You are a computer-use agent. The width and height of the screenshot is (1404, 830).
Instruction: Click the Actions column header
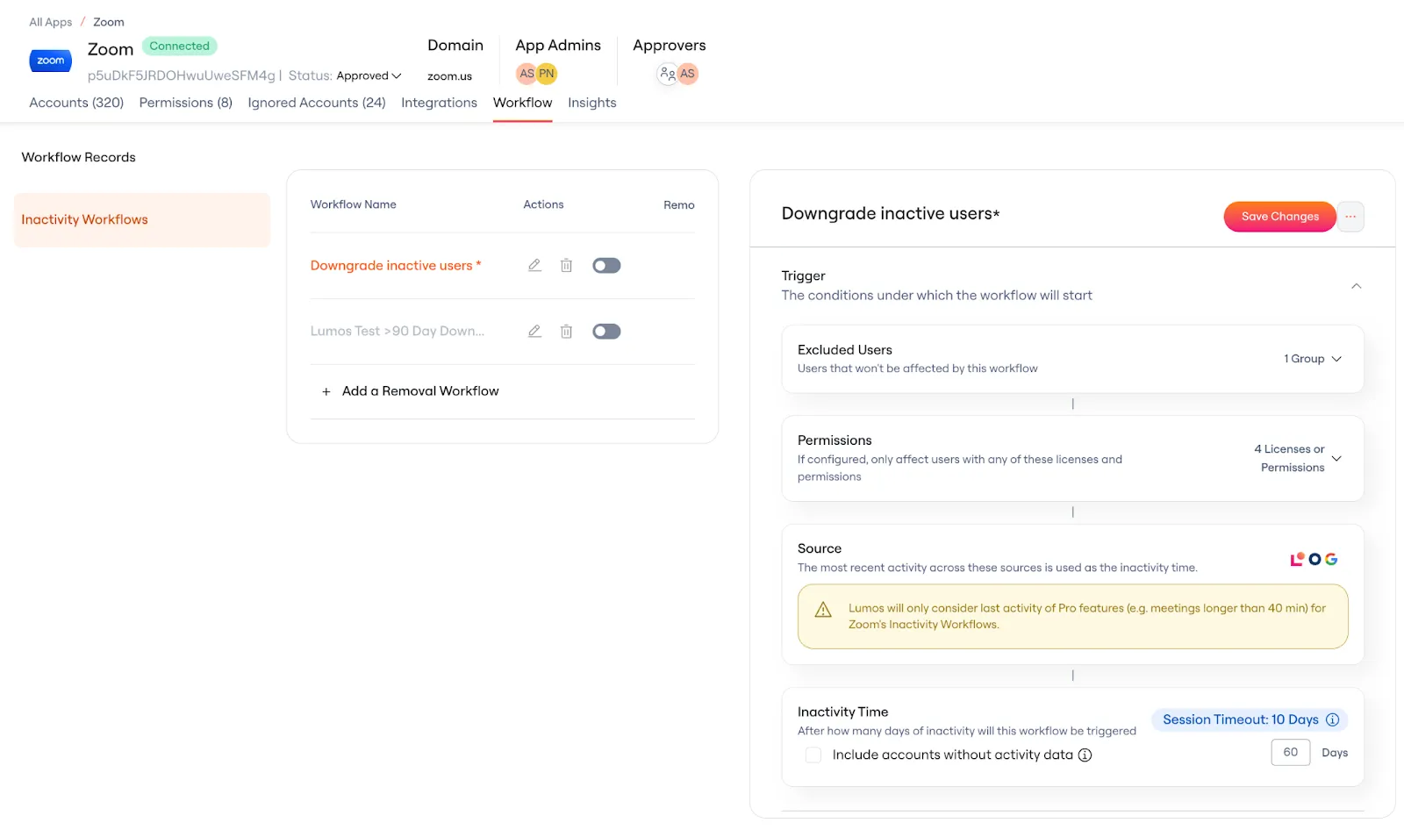pyautogui.click(x=543, y=204)
